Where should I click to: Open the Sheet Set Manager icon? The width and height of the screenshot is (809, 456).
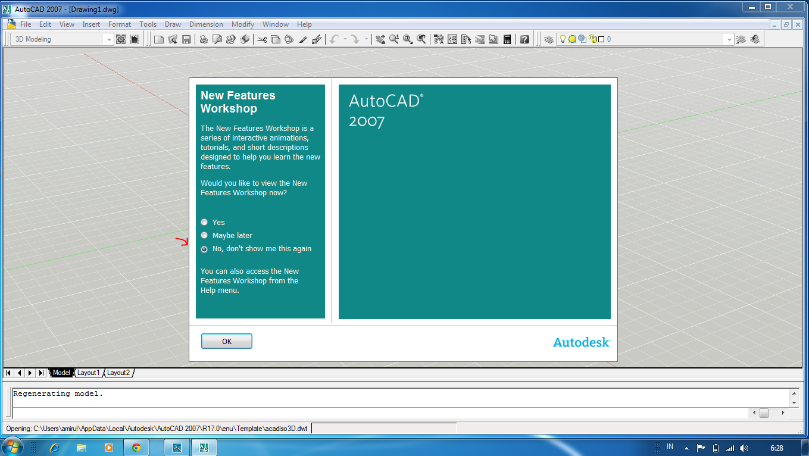pos(480,39)
